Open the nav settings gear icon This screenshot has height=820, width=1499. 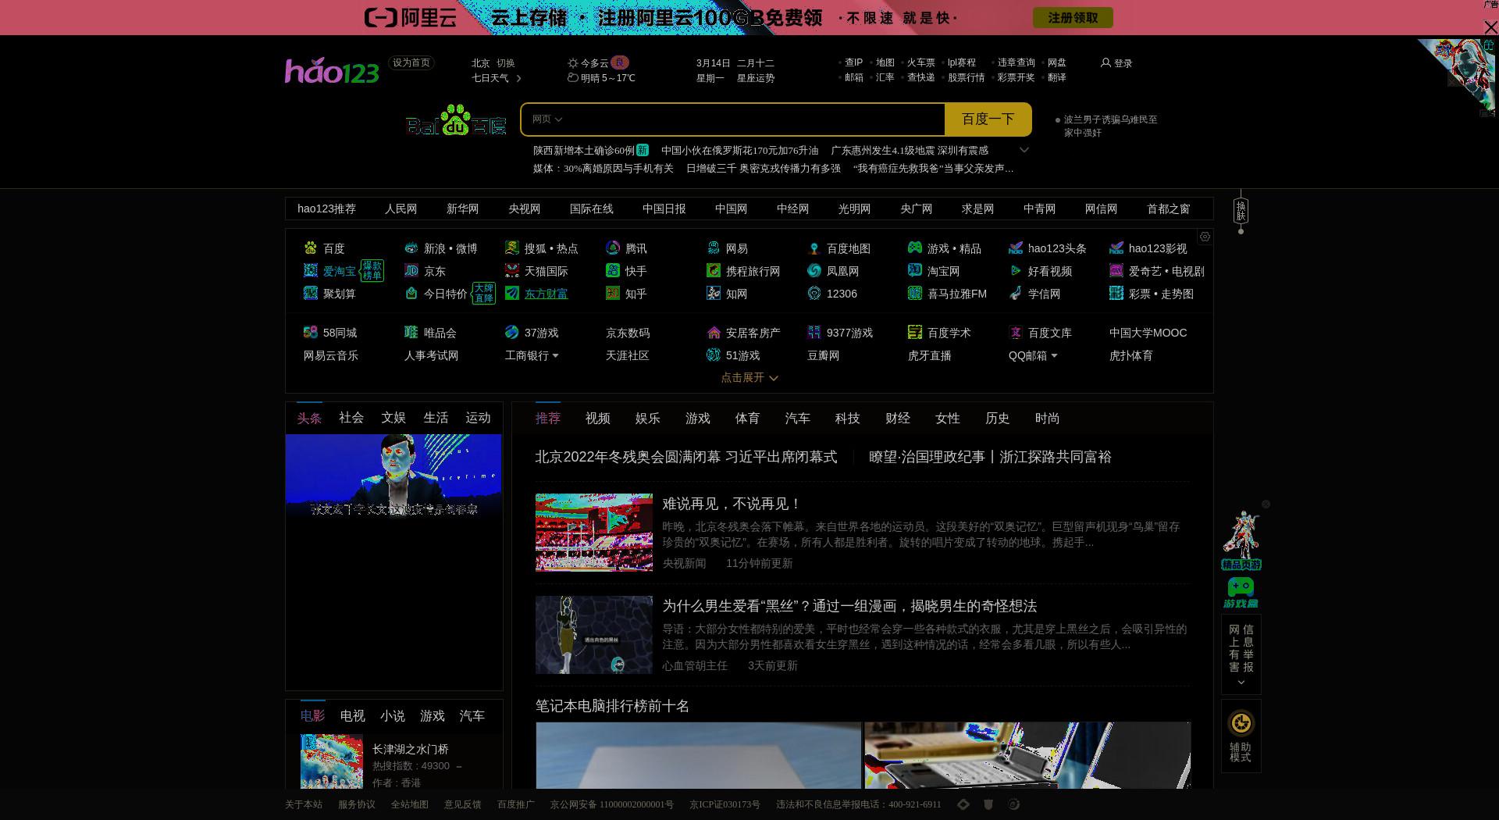1205,237
